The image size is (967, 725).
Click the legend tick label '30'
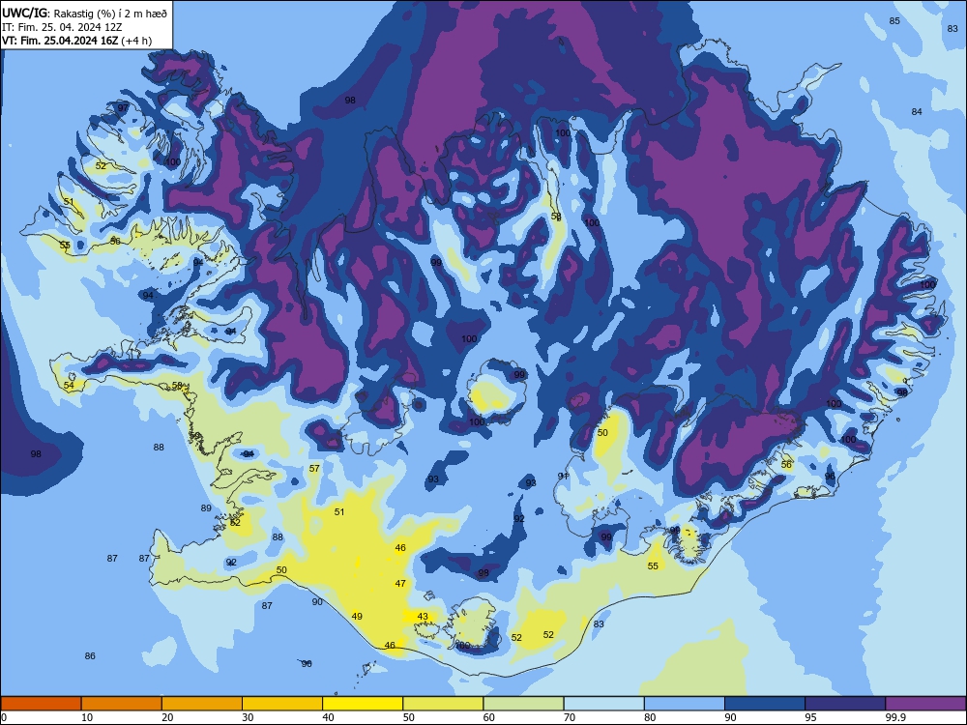(x=248, y=717)
